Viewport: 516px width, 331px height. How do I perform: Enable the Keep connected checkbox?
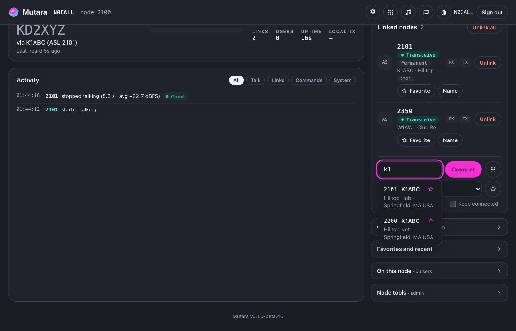click(453, 204)
